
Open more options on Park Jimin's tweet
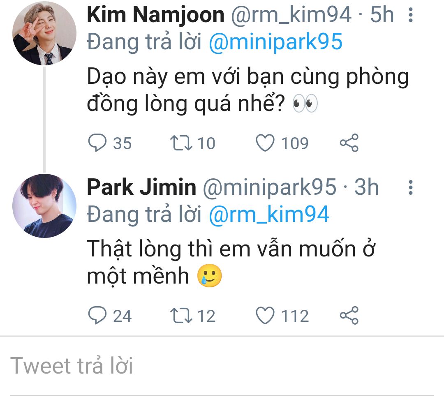(x=410, y=187)
